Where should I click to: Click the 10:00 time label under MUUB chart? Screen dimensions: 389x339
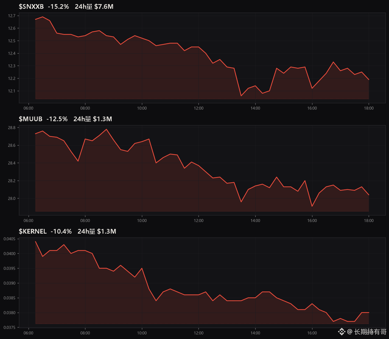click(x=142, y=221)
